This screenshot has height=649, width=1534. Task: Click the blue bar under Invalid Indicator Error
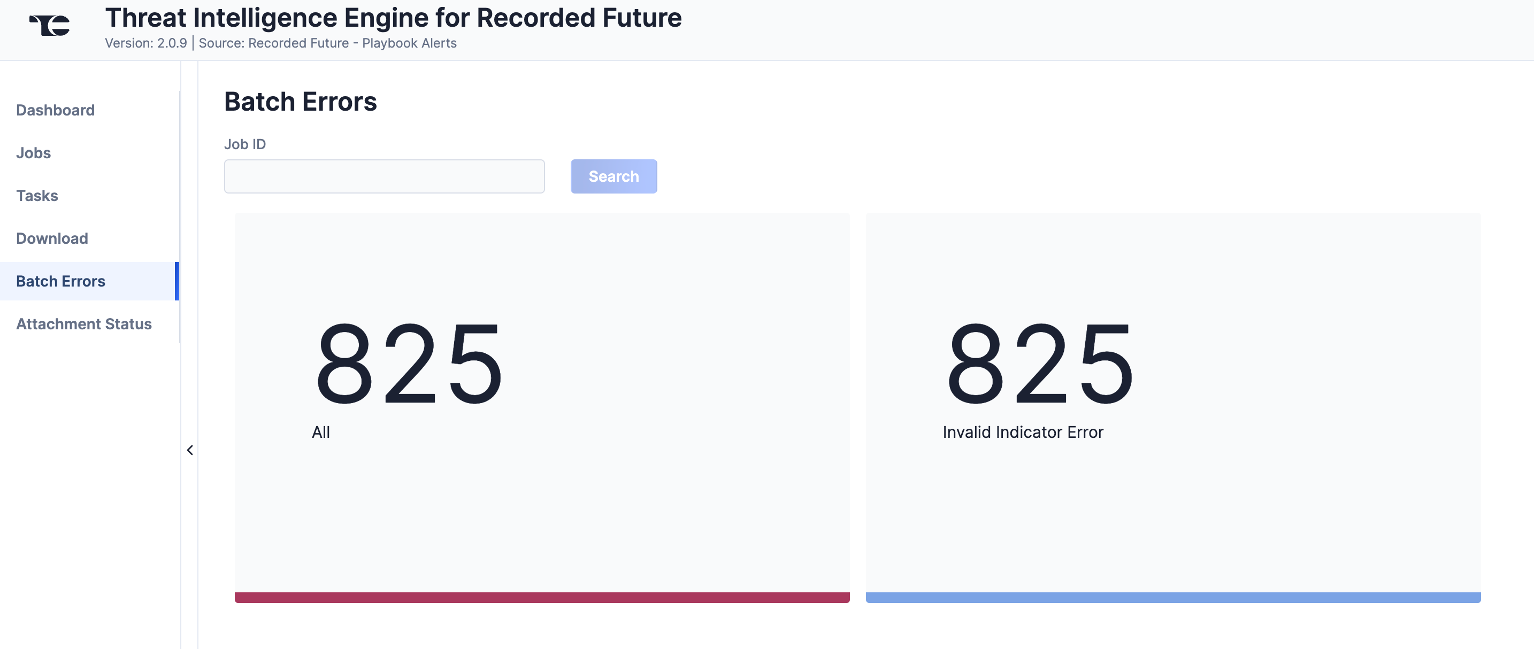point(1172,597)
